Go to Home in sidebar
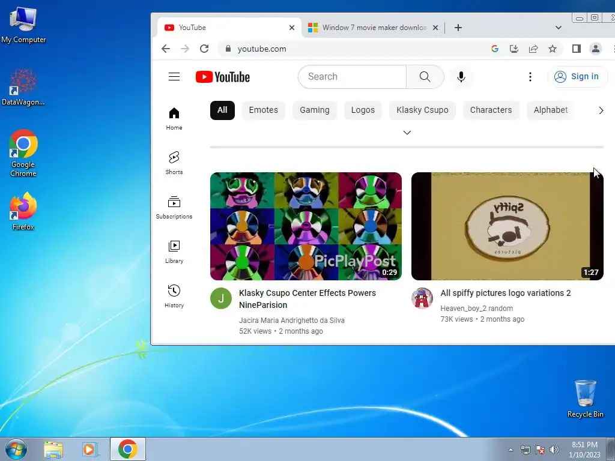 [174, 119]
